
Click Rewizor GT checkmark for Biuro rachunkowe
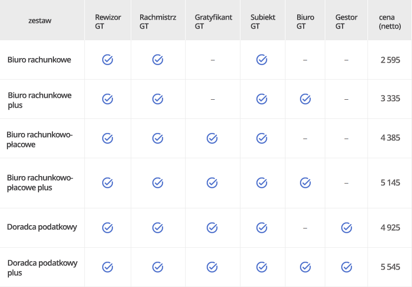pyautogui.click(x=107, y=59)
